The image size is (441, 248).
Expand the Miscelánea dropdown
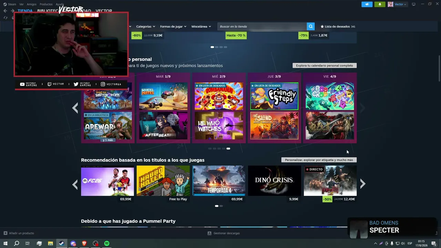click(201, 27)
